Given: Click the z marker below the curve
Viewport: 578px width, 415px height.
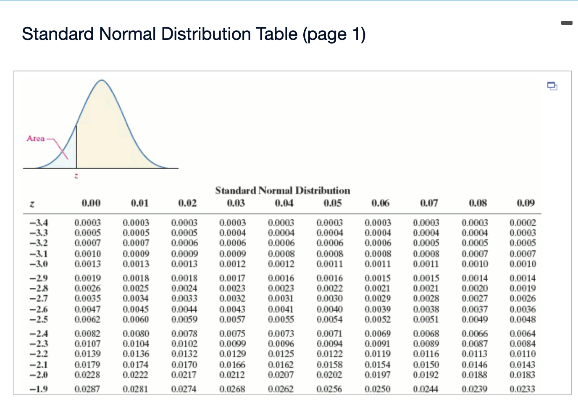Looking at the screenshot, I should pos(76,176).
